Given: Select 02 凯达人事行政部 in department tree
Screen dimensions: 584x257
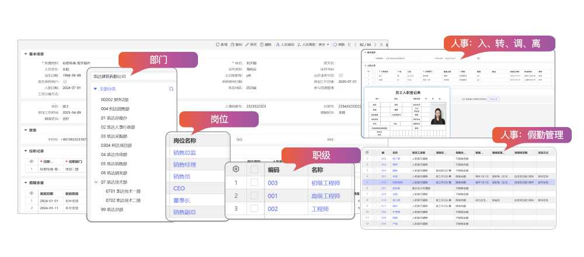Looking at the screenshot, I should click(x=117, y=127).
